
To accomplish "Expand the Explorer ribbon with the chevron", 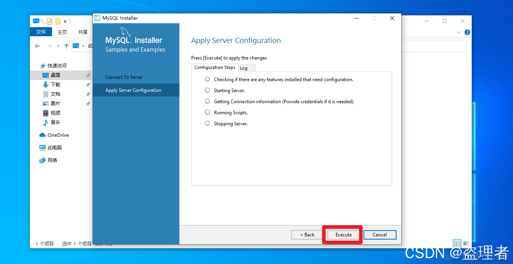I will pyautogui.click(x=459, y=32).
